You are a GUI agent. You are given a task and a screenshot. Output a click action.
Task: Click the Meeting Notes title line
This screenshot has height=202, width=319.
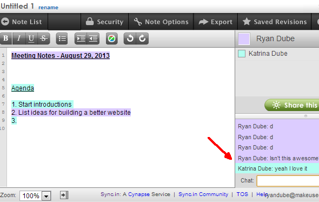(61, 55)
